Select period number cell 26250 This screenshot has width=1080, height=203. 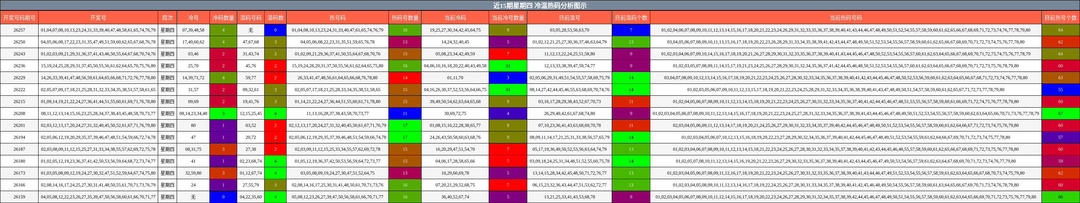tap(19, 42)
